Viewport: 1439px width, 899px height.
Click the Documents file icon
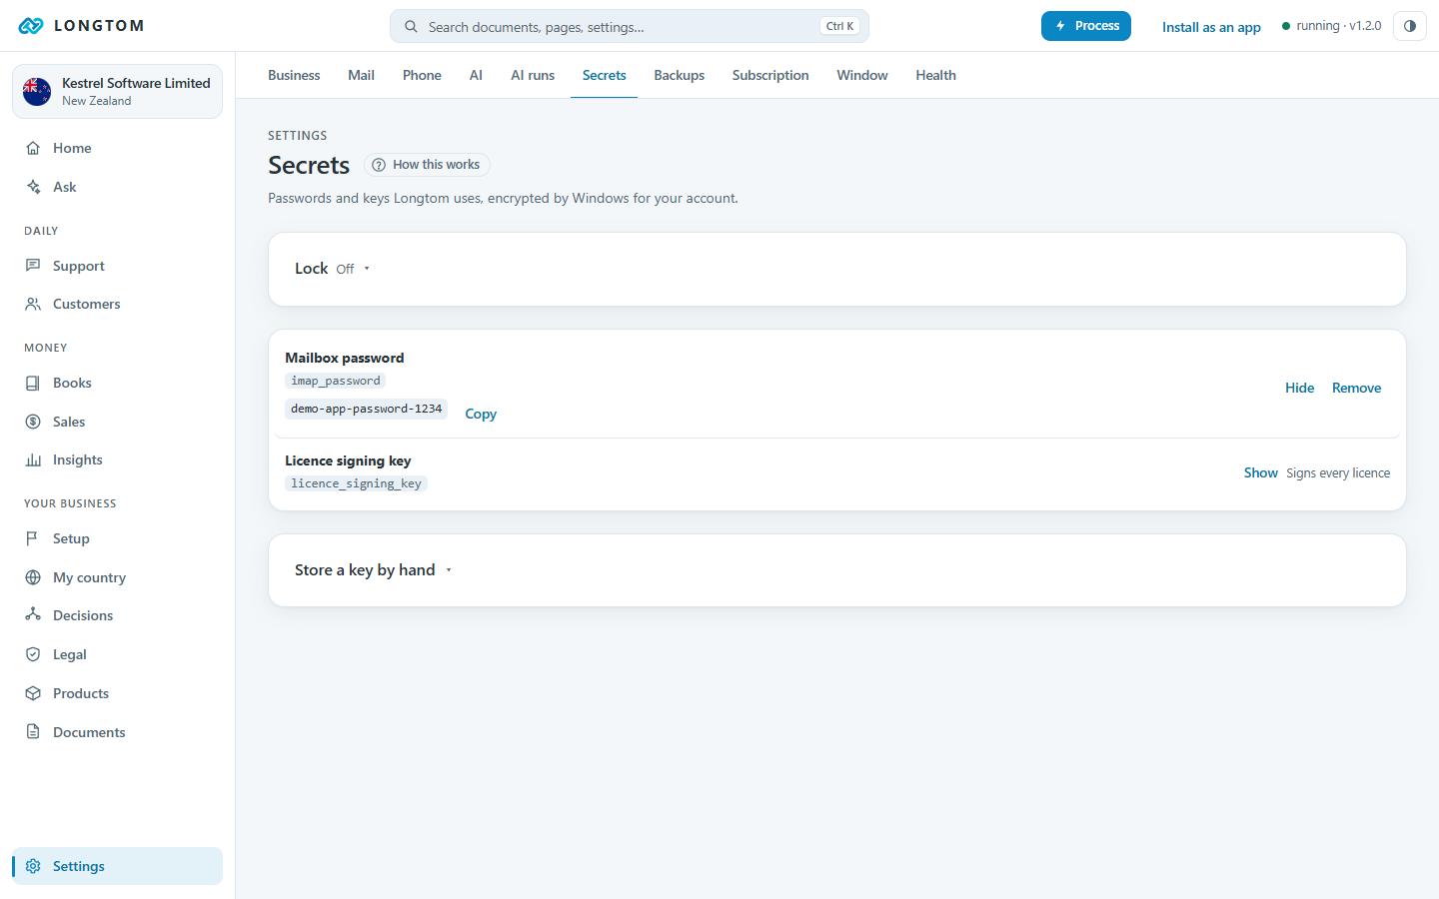33,732
